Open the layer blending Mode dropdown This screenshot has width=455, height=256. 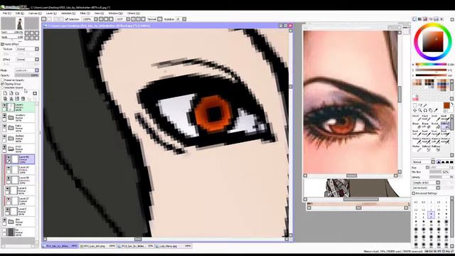37,70
